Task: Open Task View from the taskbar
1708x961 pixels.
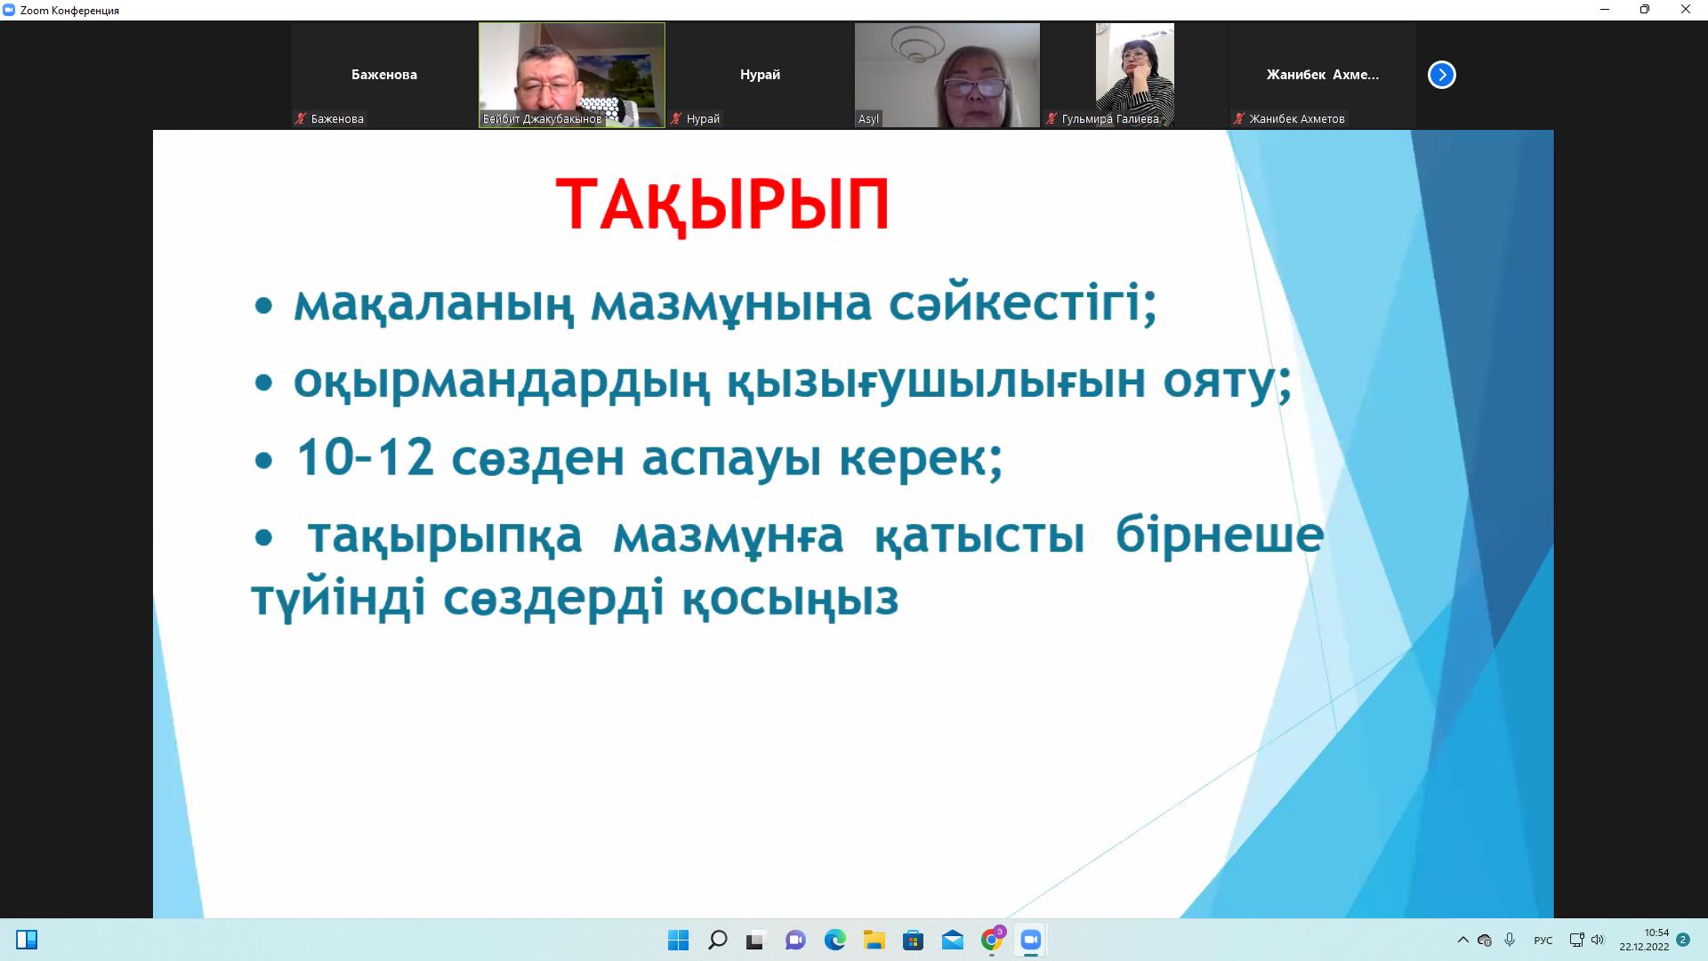Action: pyautogui.click(x=755, y=940)
